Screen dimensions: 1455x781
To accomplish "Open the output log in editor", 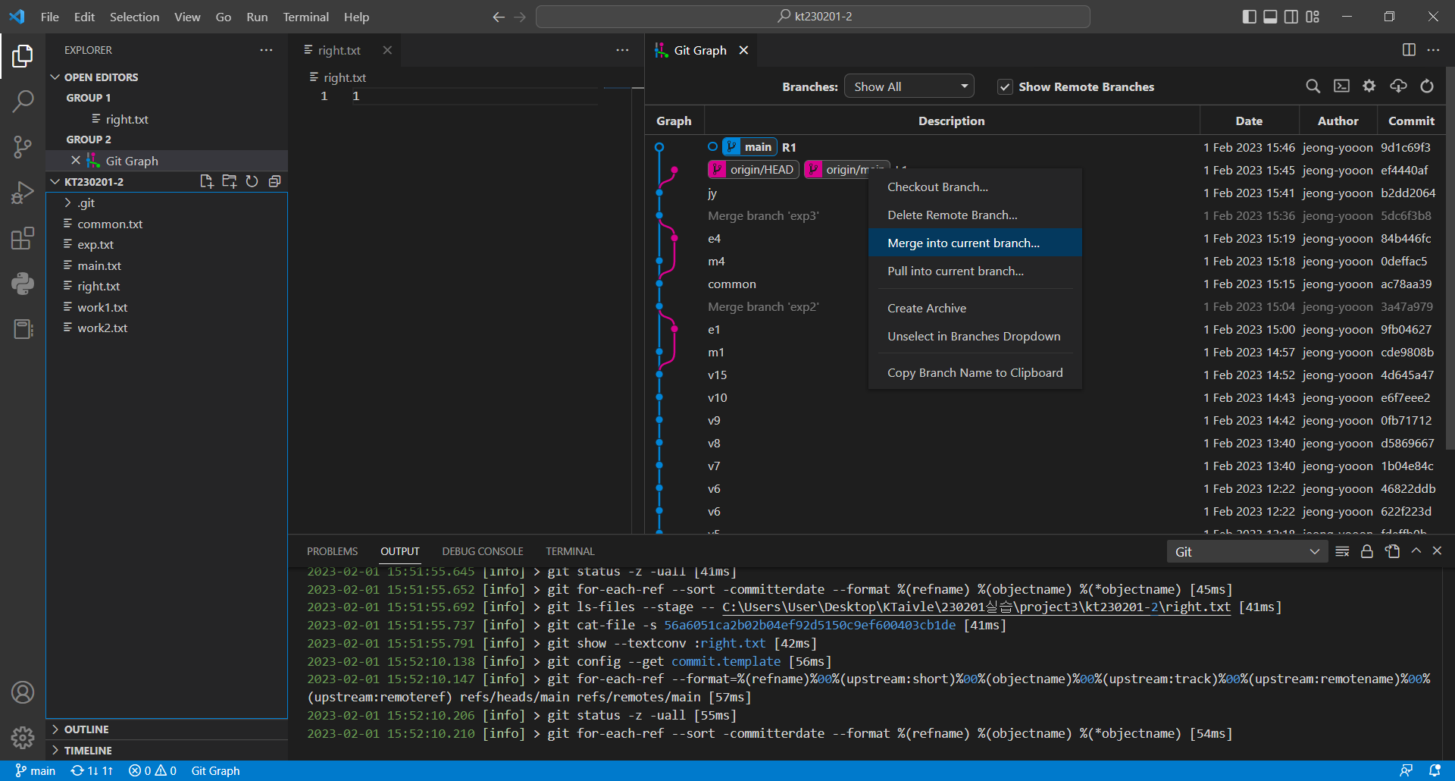I will 1392,551.
